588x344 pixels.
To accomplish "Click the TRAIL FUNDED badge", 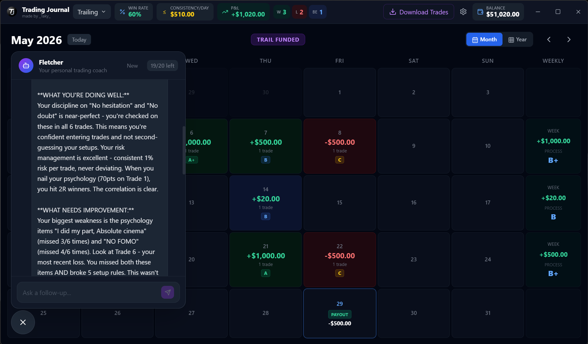I will pyautogui.click(x=278, y=39).
